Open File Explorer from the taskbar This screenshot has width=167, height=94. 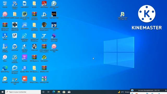tap(59, 92)
